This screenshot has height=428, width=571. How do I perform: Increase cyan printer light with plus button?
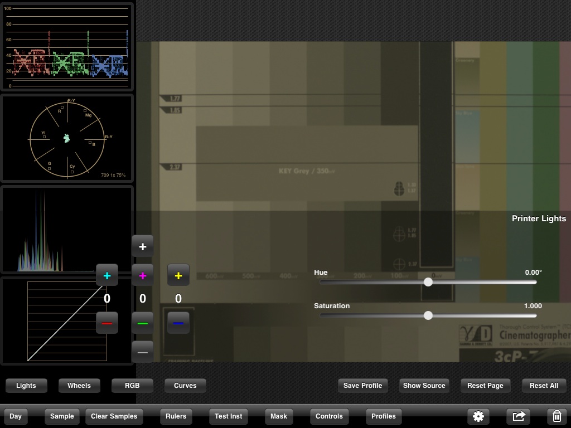(107, 275)
